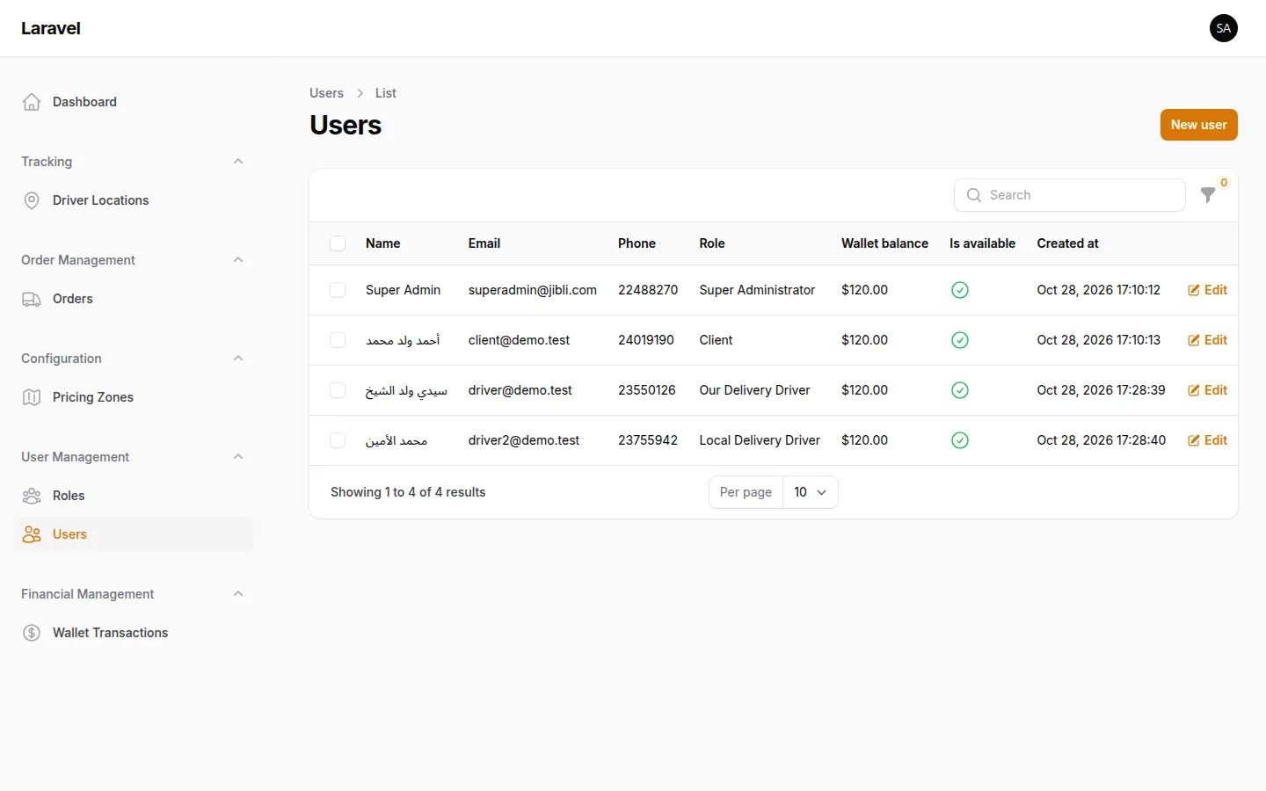The image size is (1266, 791).
Task: Click the Wallet balance column header
Action: [x=884, y=243]
